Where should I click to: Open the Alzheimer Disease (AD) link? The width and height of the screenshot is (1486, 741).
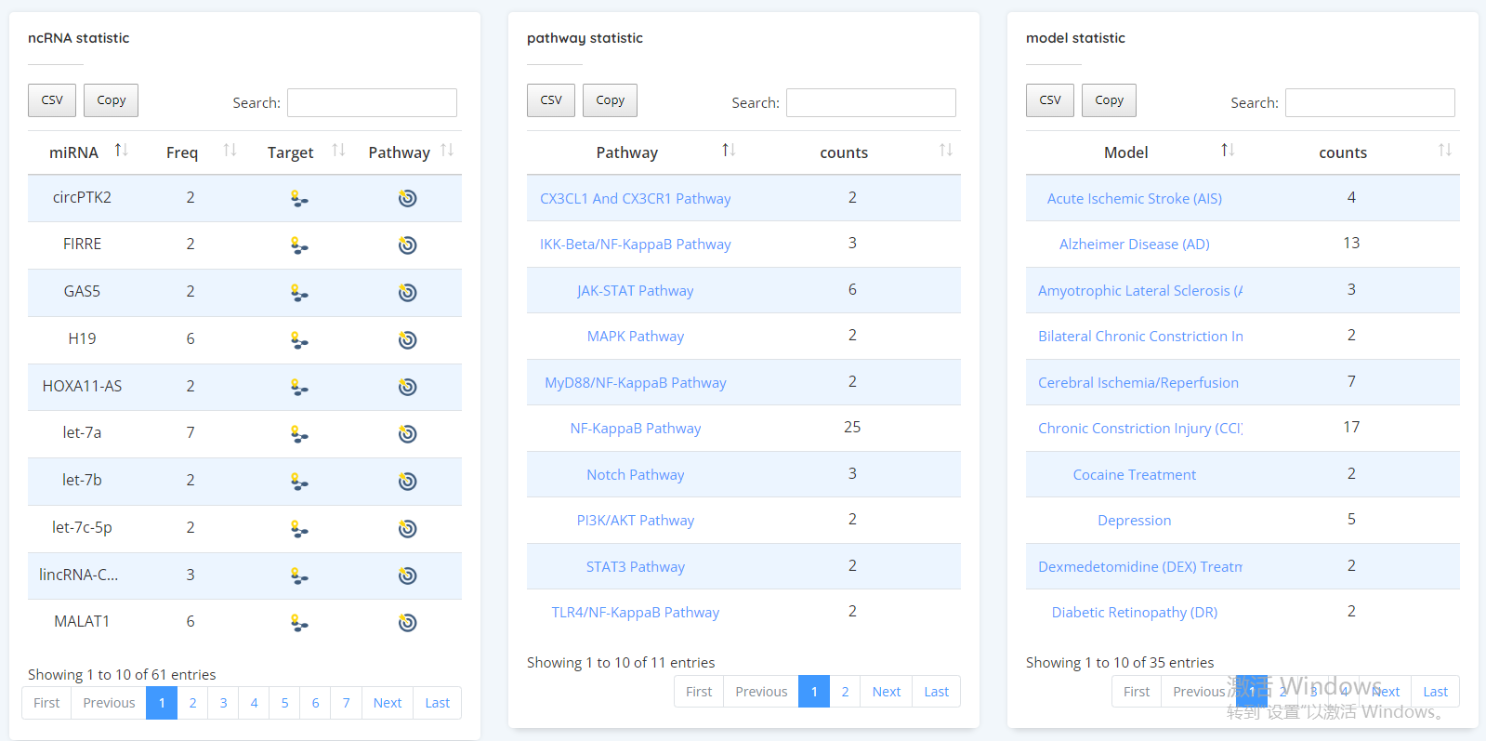click(x=1134, y=245)
